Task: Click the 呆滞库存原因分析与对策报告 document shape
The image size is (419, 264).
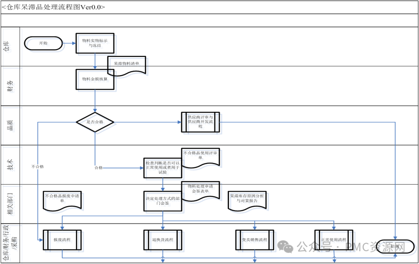Action: (247, 201)
